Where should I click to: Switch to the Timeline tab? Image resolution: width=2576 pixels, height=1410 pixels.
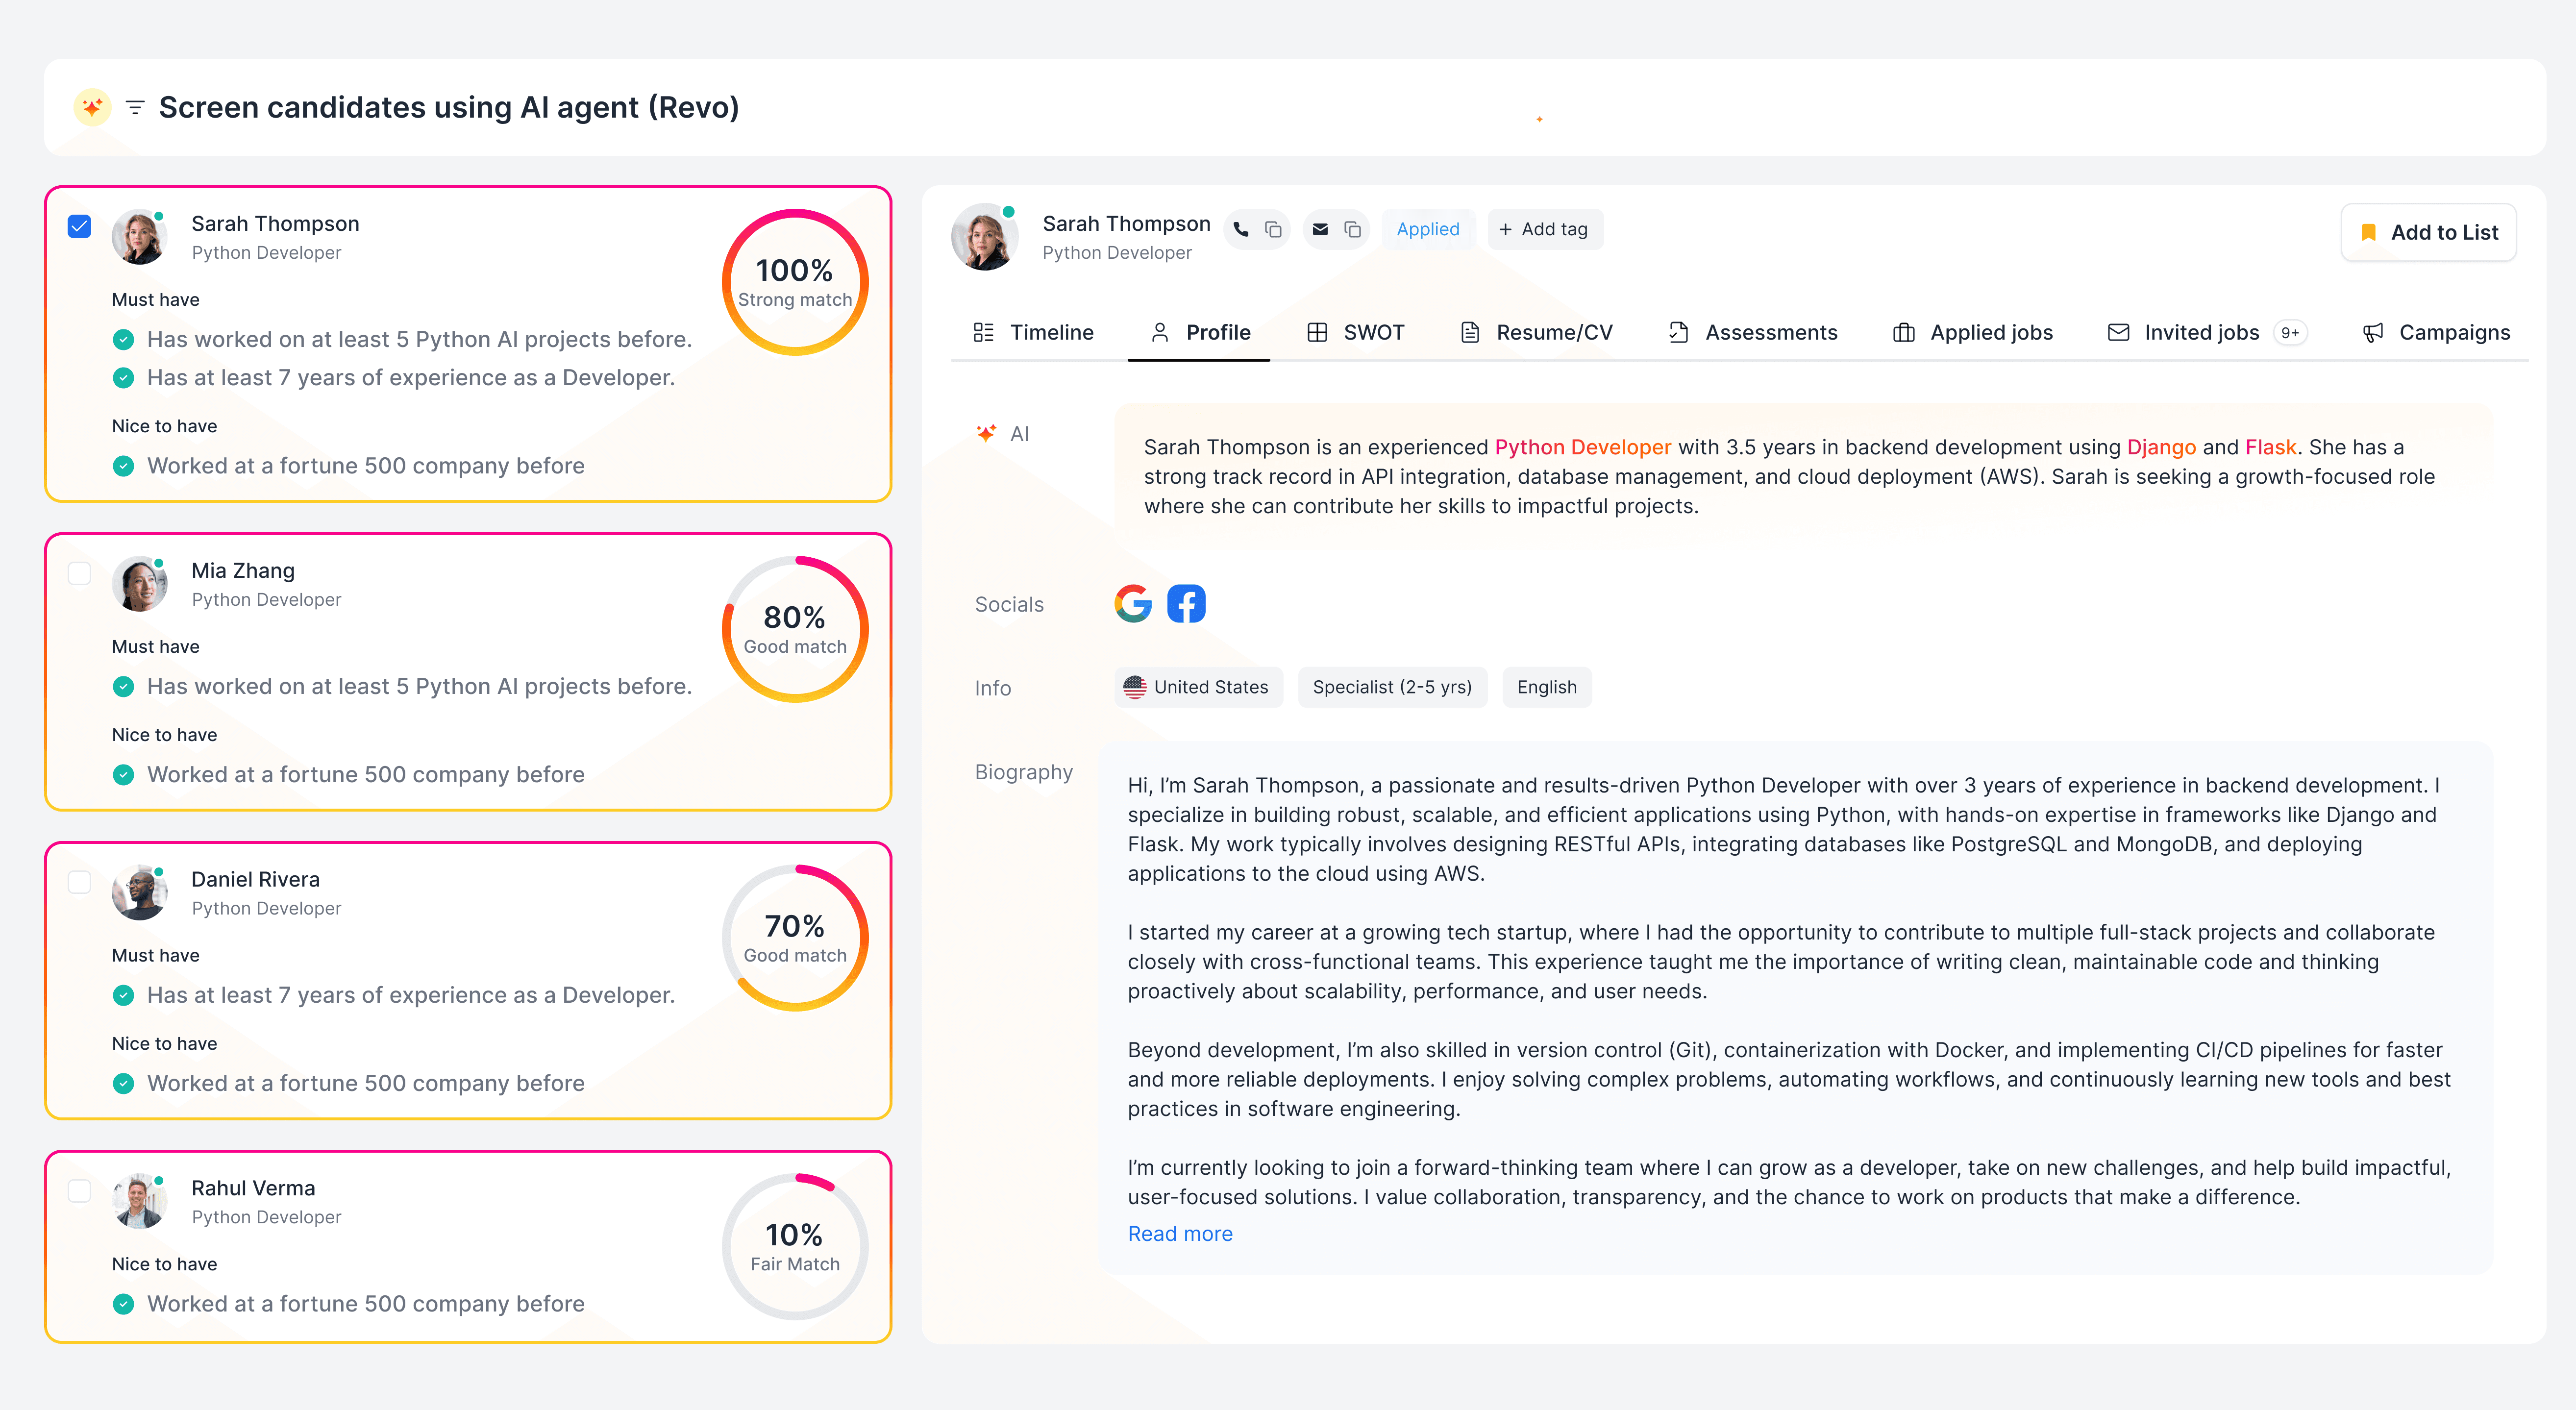tap(1033, 333)
